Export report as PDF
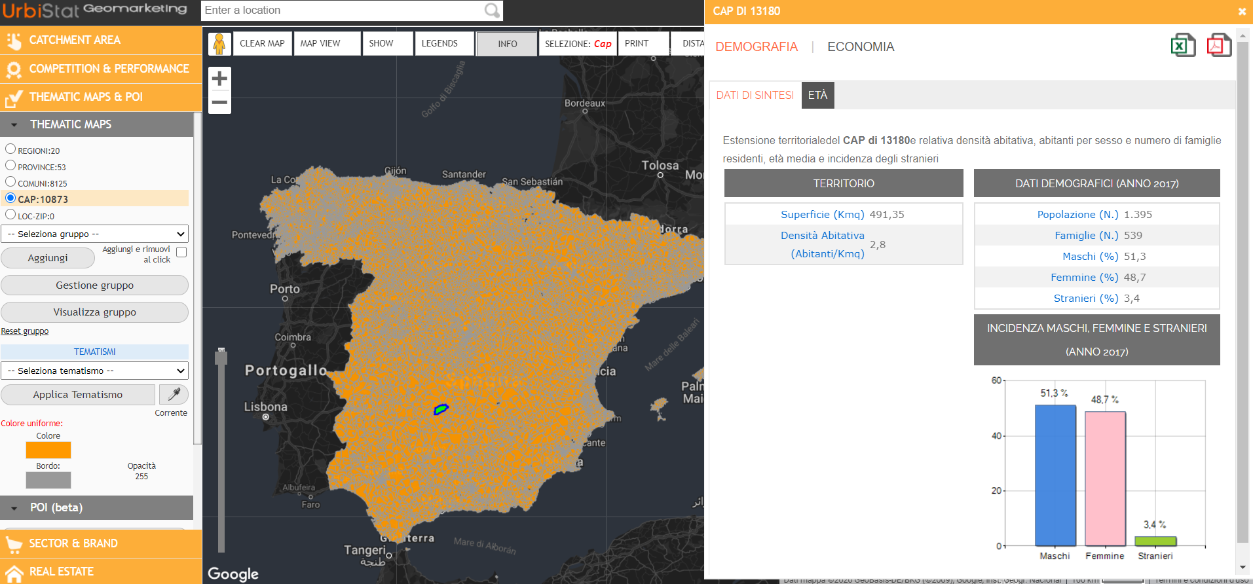Screen dimensions: 1253x584 [1219, 45]
